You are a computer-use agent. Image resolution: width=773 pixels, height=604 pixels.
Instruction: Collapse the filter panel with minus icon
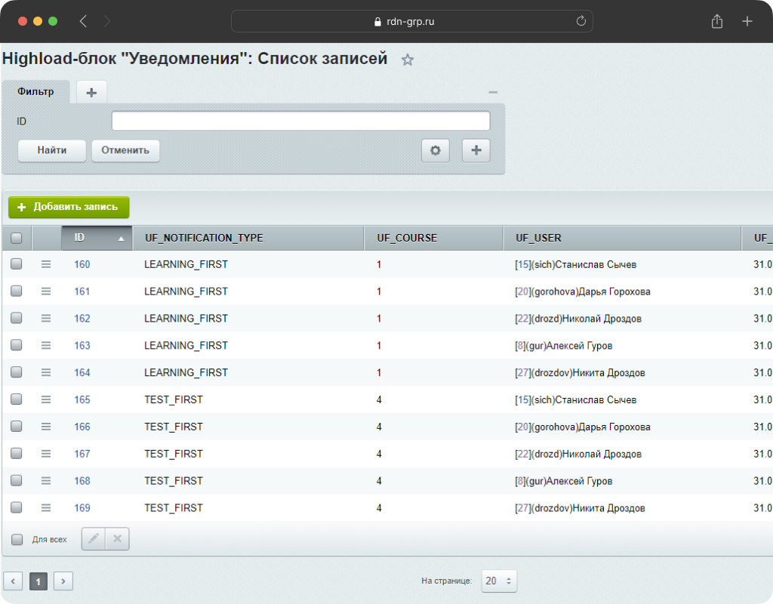(493, 92)
